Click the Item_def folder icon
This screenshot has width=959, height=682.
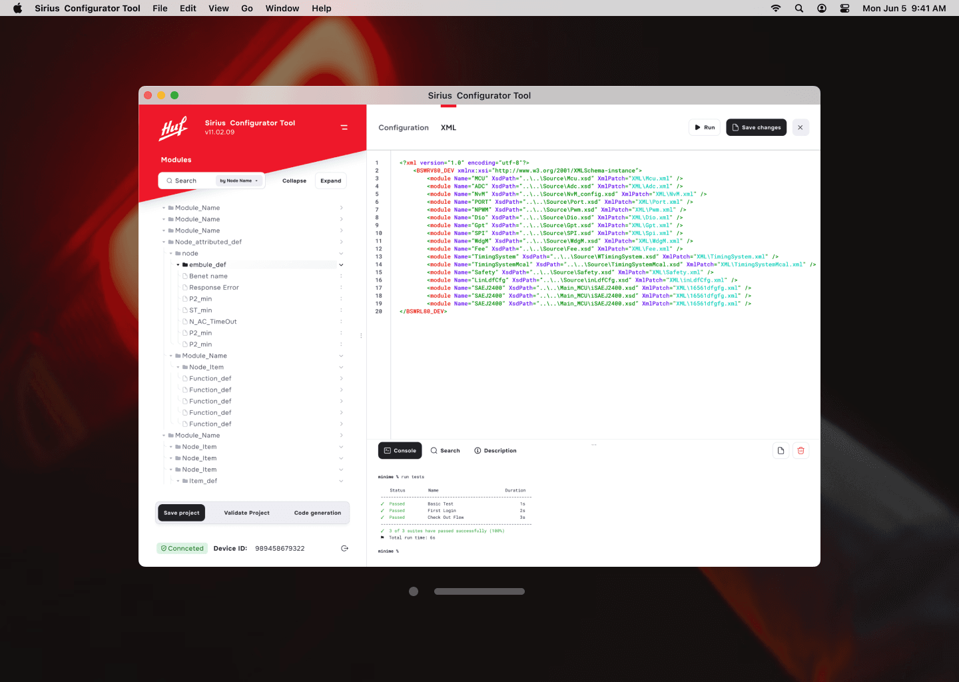[x=185, y=481]
